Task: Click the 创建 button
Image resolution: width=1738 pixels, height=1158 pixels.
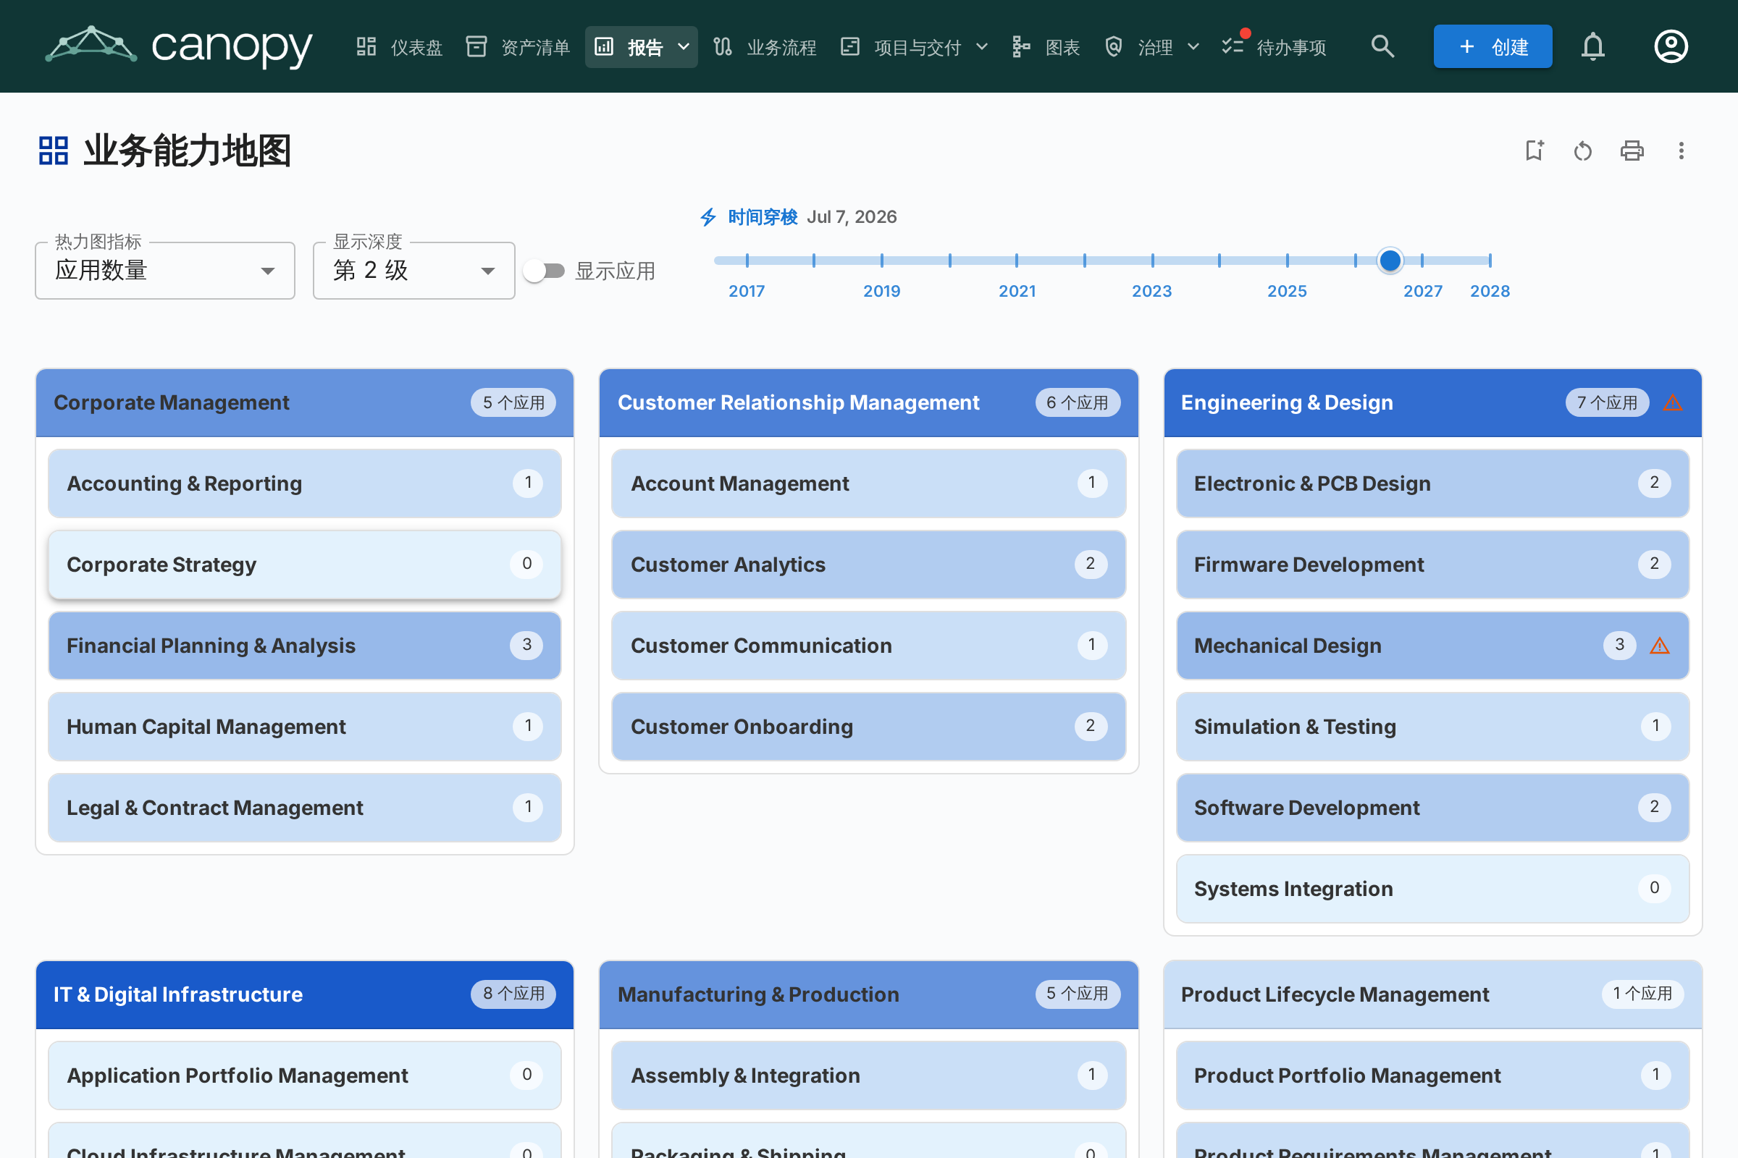Action: pos(1493,46)
